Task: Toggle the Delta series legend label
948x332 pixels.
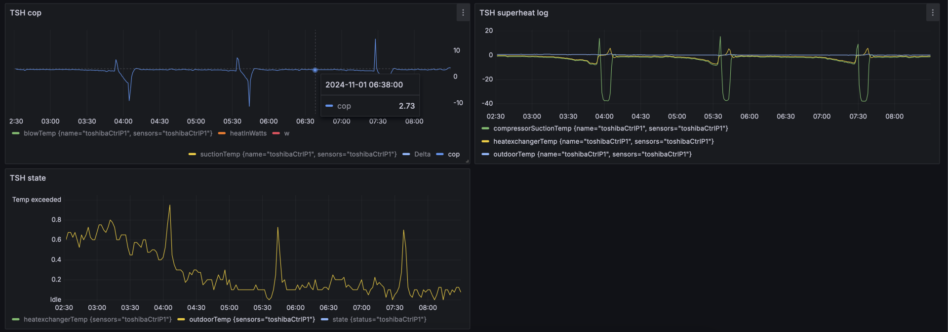Action: (x=422, y=154)
